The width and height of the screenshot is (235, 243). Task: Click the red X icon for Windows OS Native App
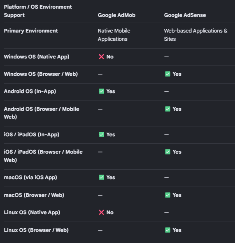[x=101, y=57]
